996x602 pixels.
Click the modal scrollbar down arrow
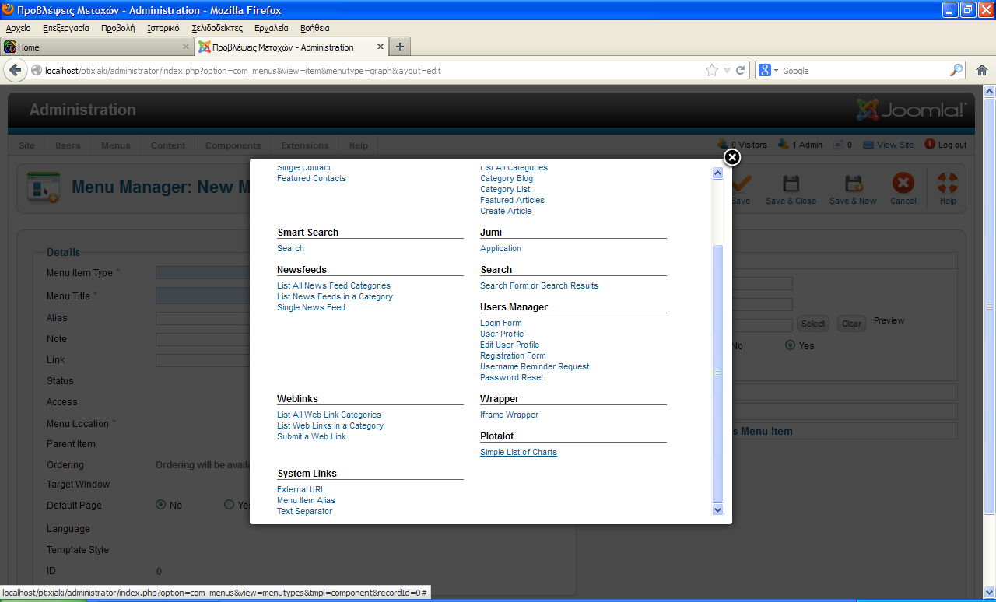pyautogui.click(x=718, y=510)
